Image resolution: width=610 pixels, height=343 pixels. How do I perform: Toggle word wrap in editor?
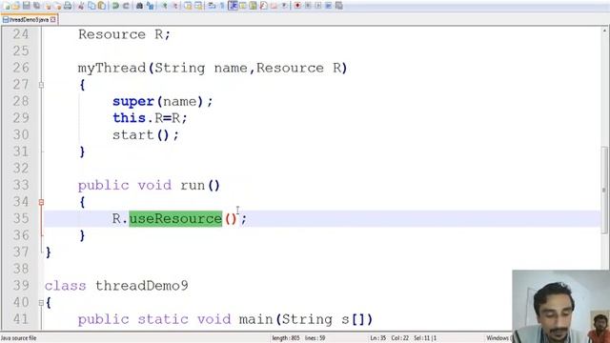[211, 6]
